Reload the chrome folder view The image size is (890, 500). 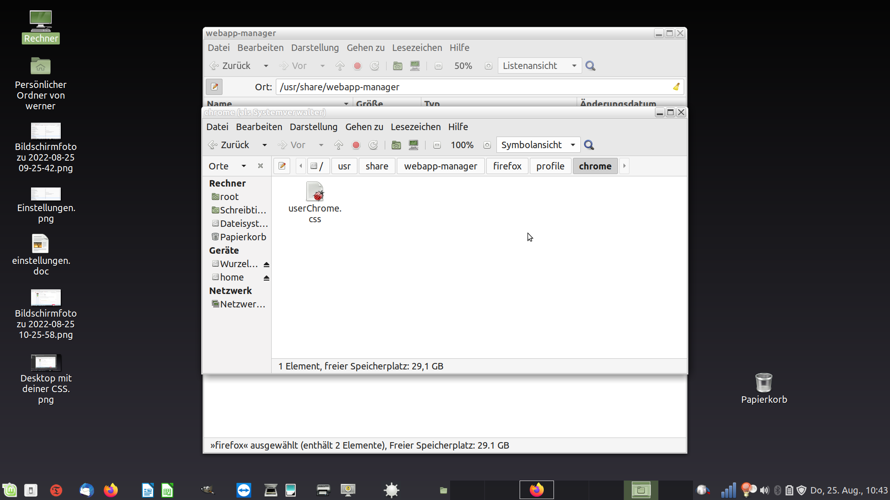coord(373,145)
